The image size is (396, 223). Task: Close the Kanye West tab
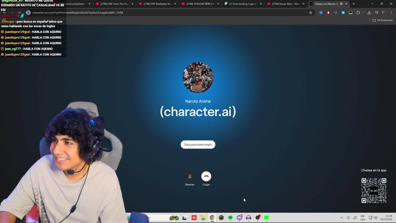click(303, 4)
